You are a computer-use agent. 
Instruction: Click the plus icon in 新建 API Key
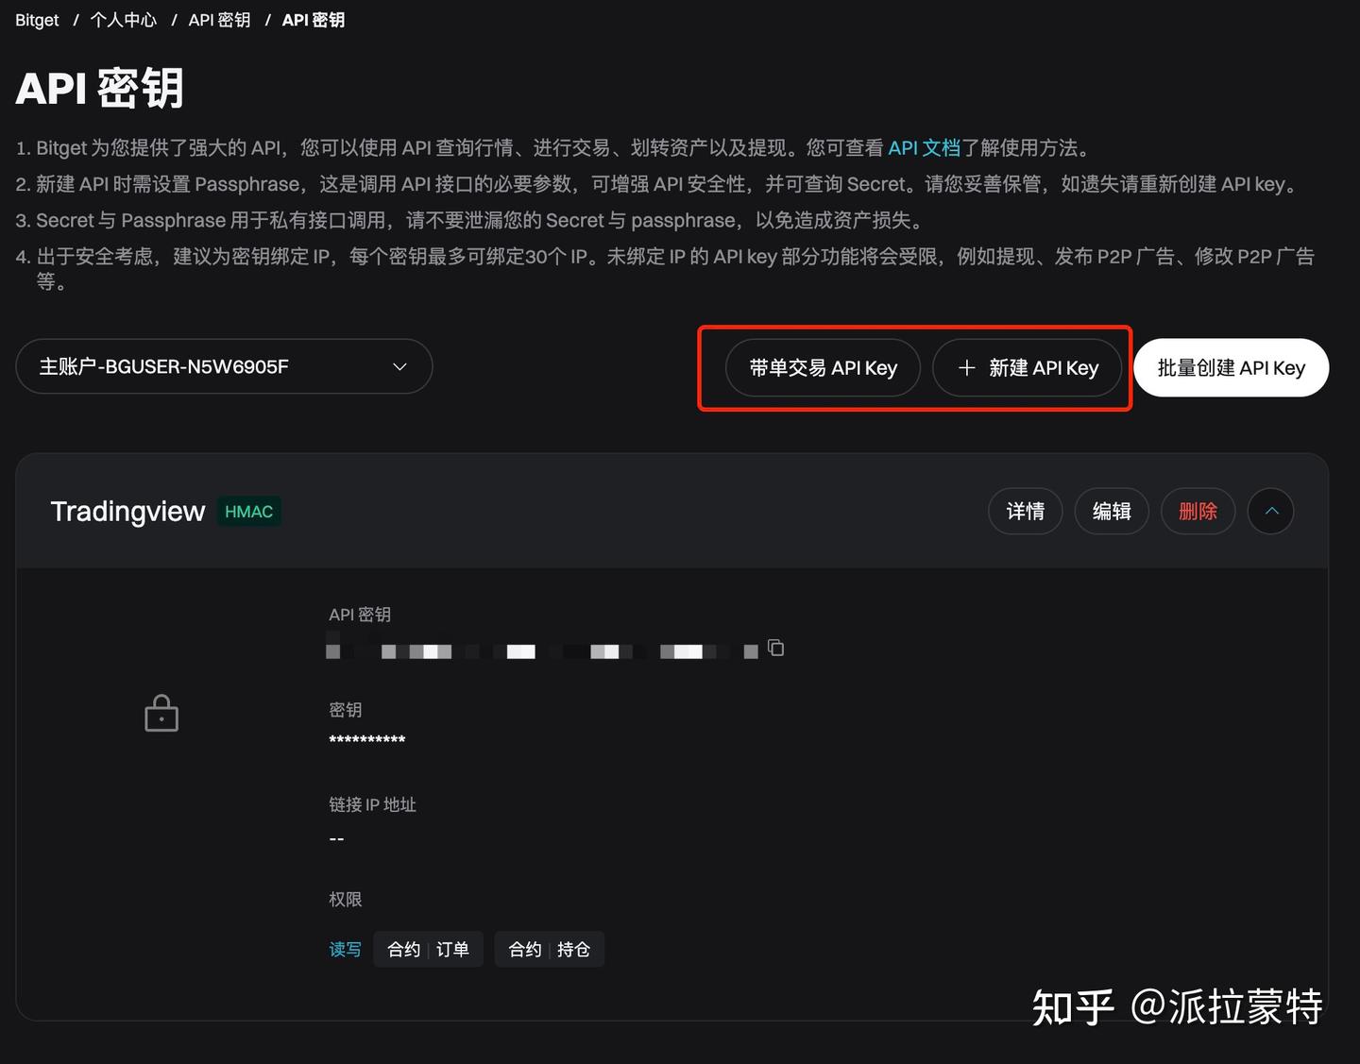click(x=966, y=367)
